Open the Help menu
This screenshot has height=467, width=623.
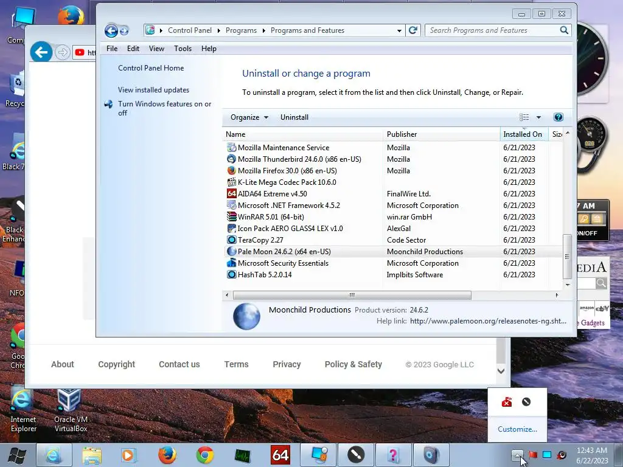pos(209,49)
